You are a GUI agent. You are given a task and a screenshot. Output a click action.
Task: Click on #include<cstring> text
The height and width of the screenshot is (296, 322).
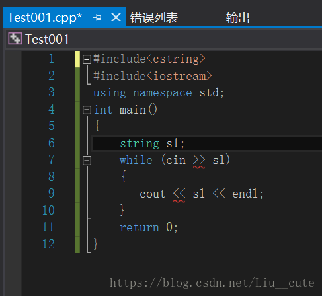[149, 59]
